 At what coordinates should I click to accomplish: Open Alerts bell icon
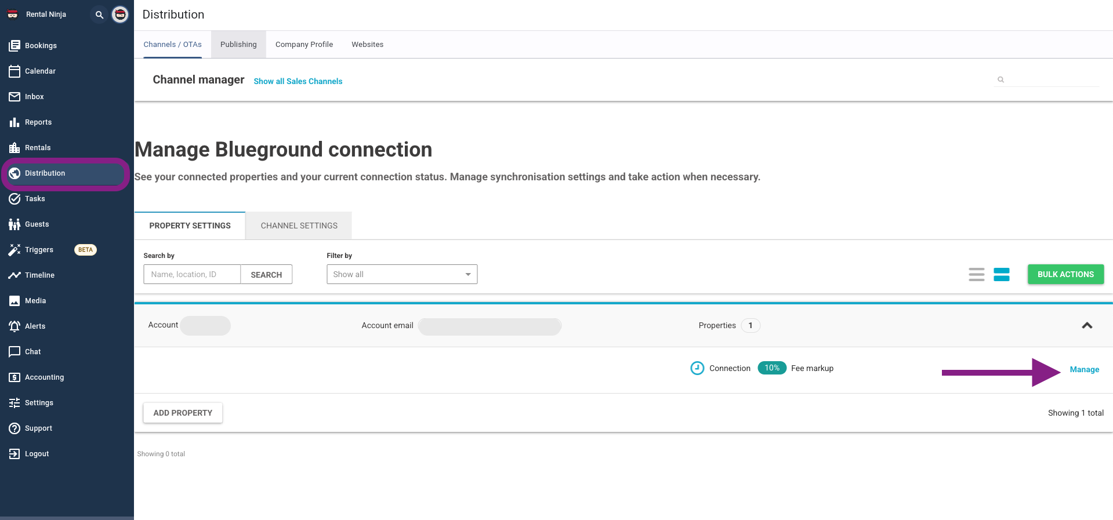pos(14,326)
